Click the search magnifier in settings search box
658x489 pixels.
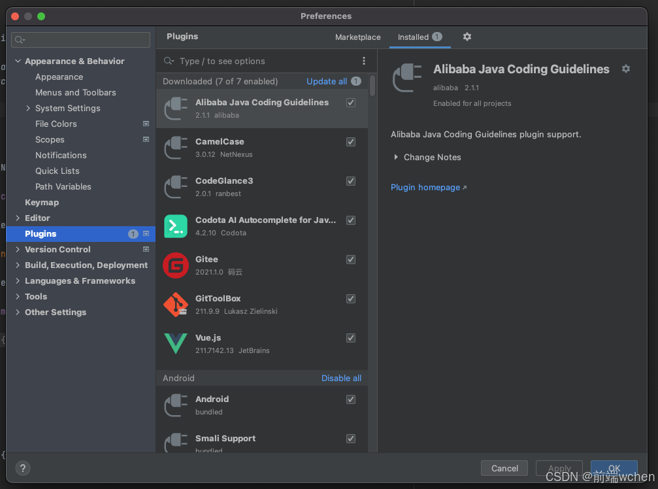pyautogui.click(x=20, y=40)
